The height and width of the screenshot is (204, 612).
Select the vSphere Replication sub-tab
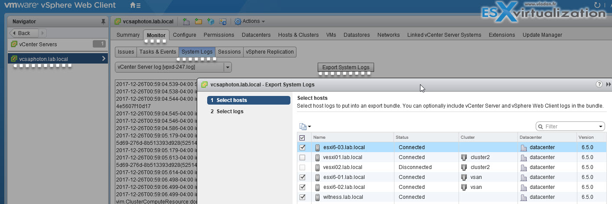270,52
